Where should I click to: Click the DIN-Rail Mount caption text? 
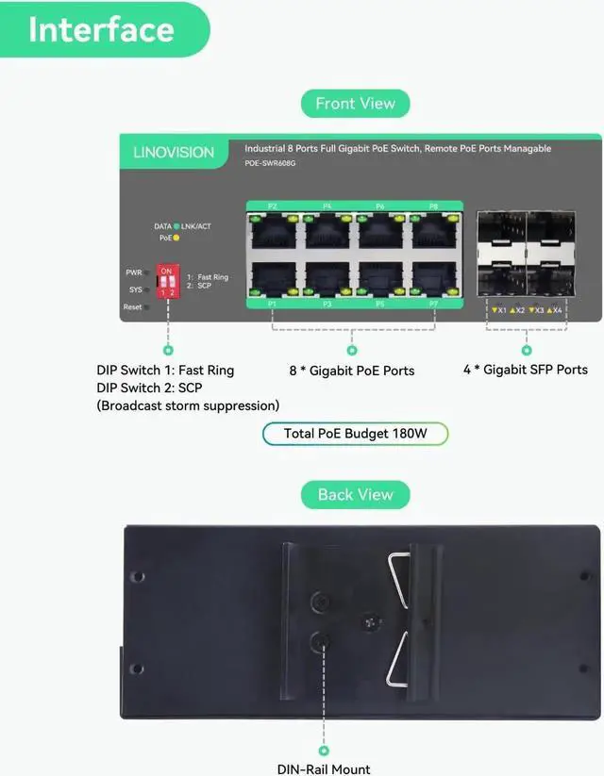tap(324, 769)
